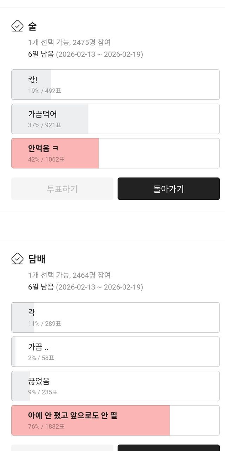Select the 안먹음 ㅋ poll option
Screen dimensions: 225x451
115,153
